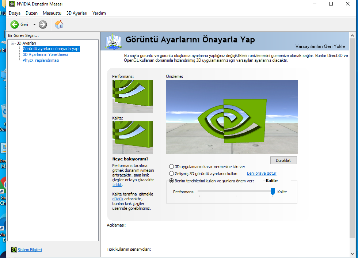Click the green Geri back arrow icon
Viewport: 358px width, 258px height.
click(x=15, y=24)
